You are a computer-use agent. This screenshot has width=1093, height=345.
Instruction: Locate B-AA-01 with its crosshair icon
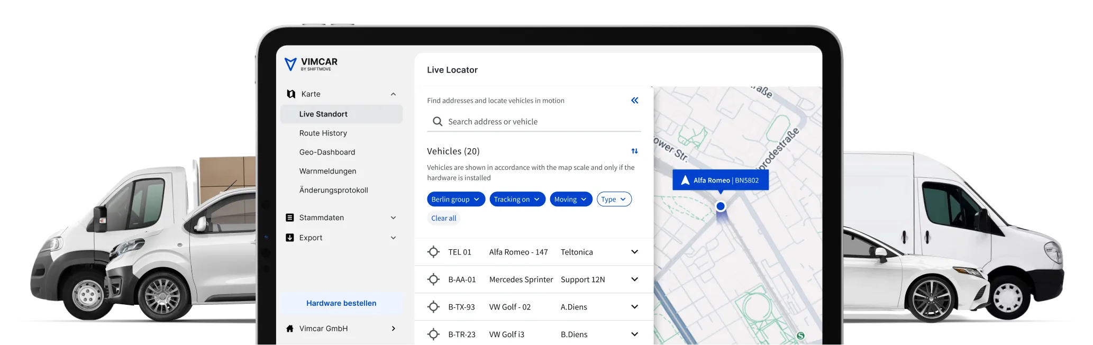(433, 279)
